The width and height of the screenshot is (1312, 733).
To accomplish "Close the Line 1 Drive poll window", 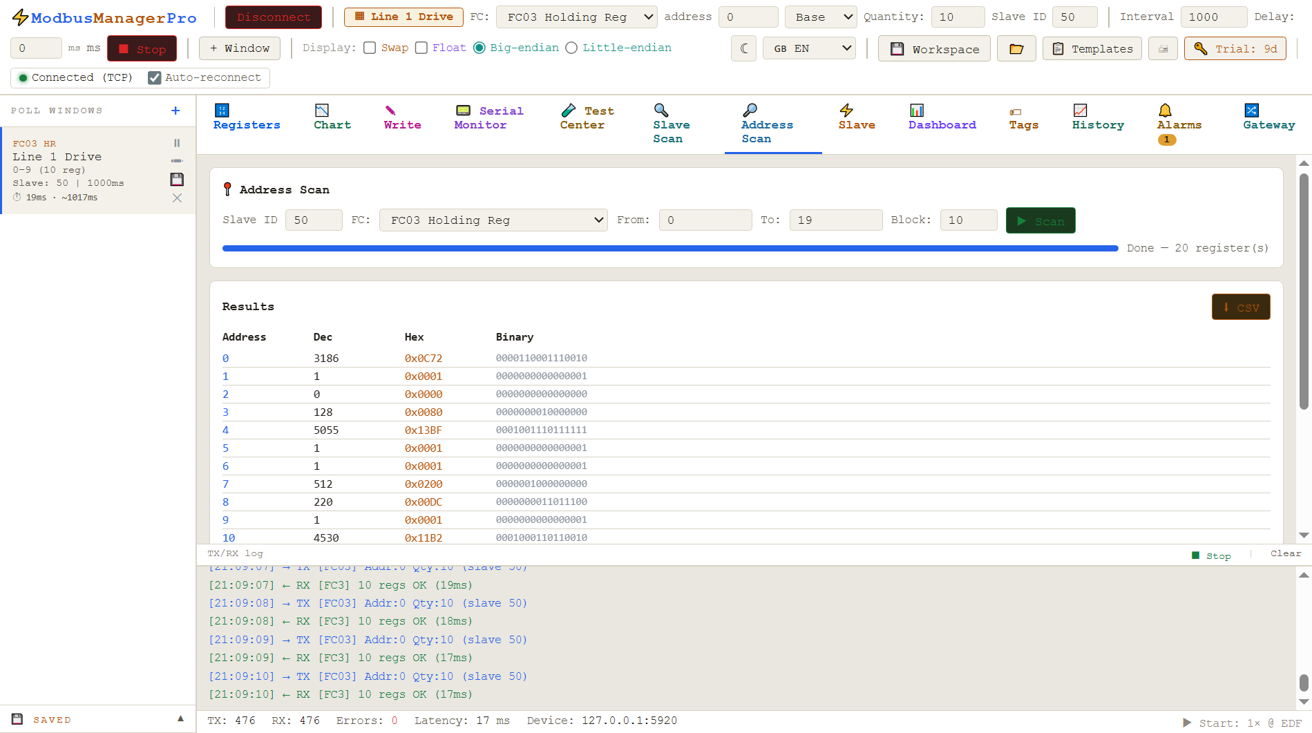I will [x=177, y=198].
